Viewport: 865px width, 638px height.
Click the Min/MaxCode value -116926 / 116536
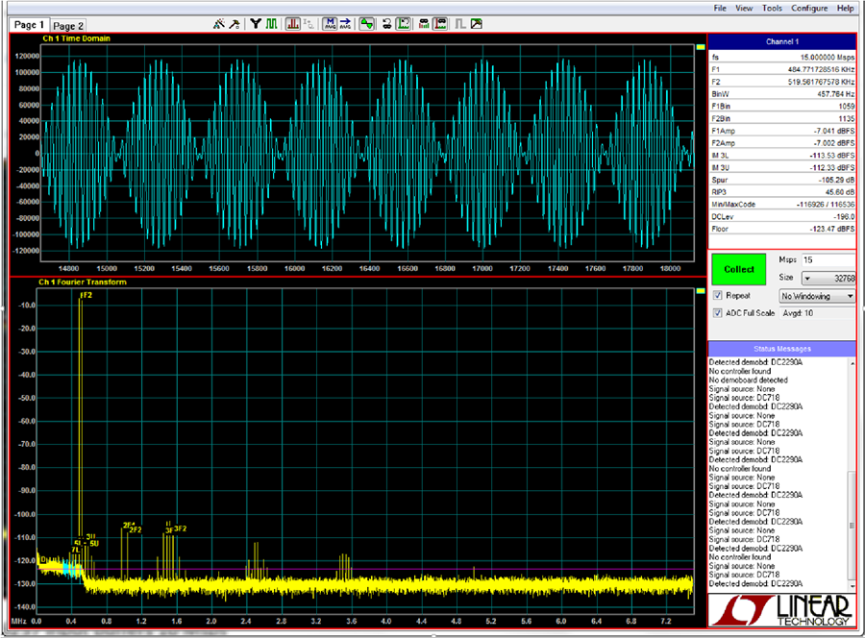(826, 205)
